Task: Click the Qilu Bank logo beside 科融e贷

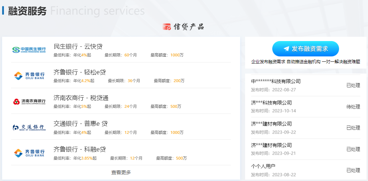Action: pos(29,153)
